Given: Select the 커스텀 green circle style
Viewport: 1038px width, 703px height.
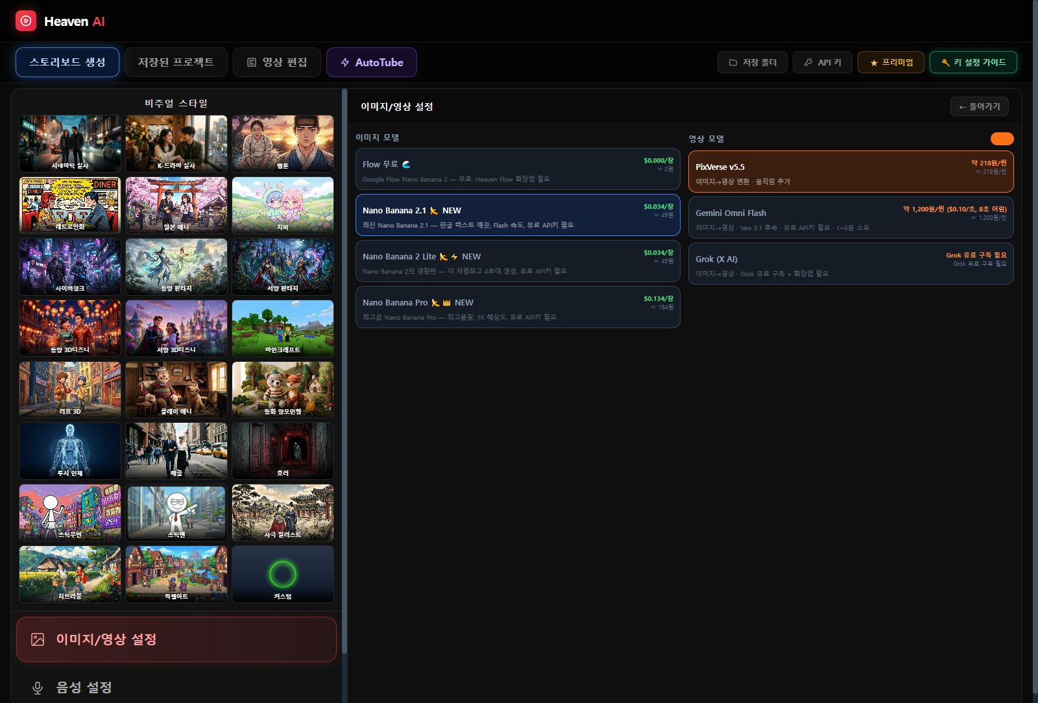Looking at the screenshot, I should pyautogui.click(x=283, y=575).
